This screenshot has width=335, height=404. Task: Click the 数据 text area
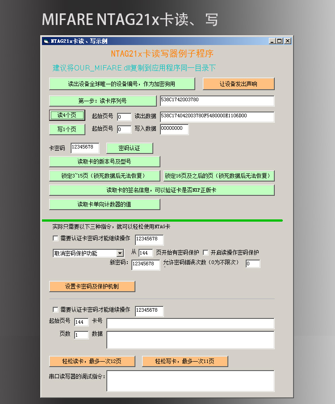point(190,340)
